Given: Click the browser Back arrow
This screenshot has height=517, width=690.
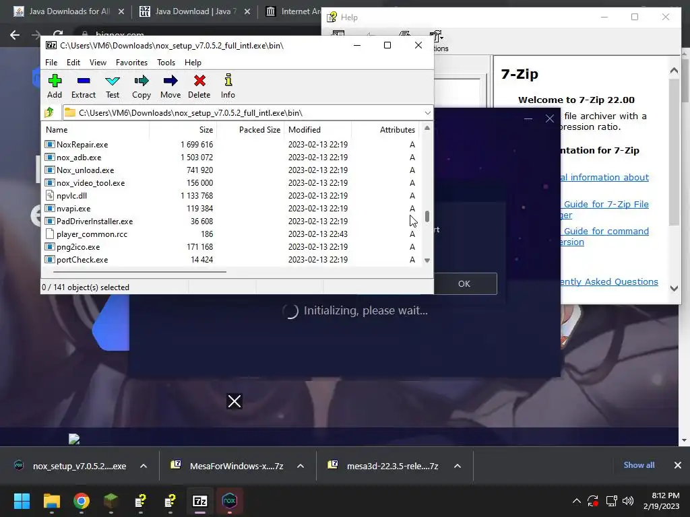Looking at the screenshot, I should (15, 35).
